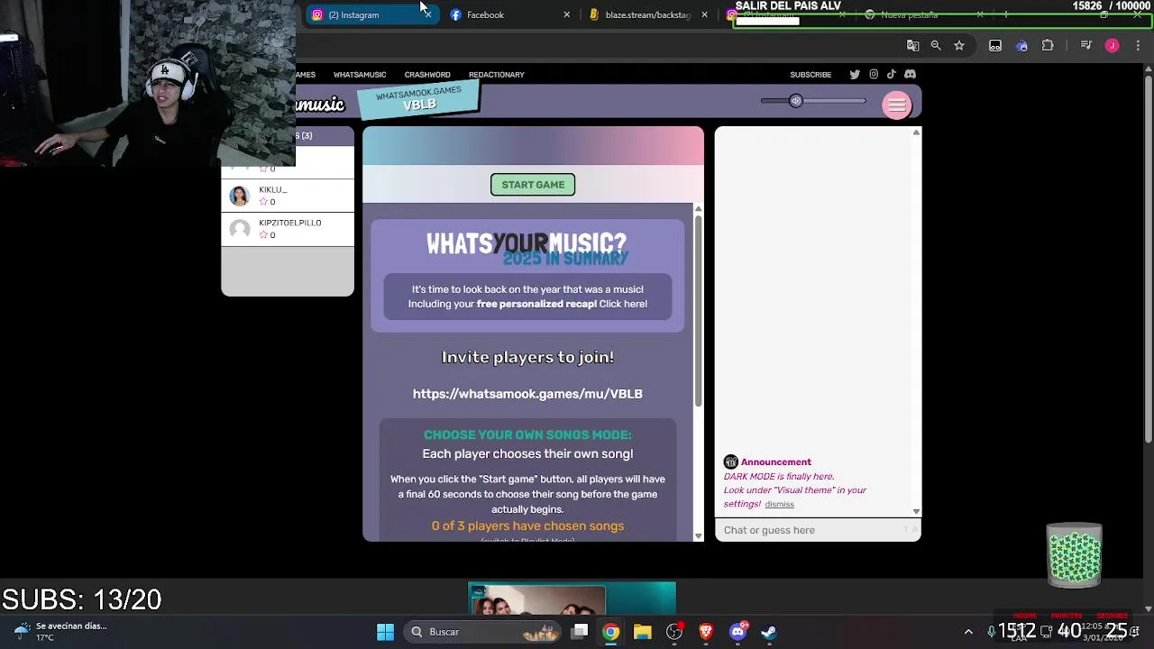Open File Explorer from the taskbar

(643, 632)
